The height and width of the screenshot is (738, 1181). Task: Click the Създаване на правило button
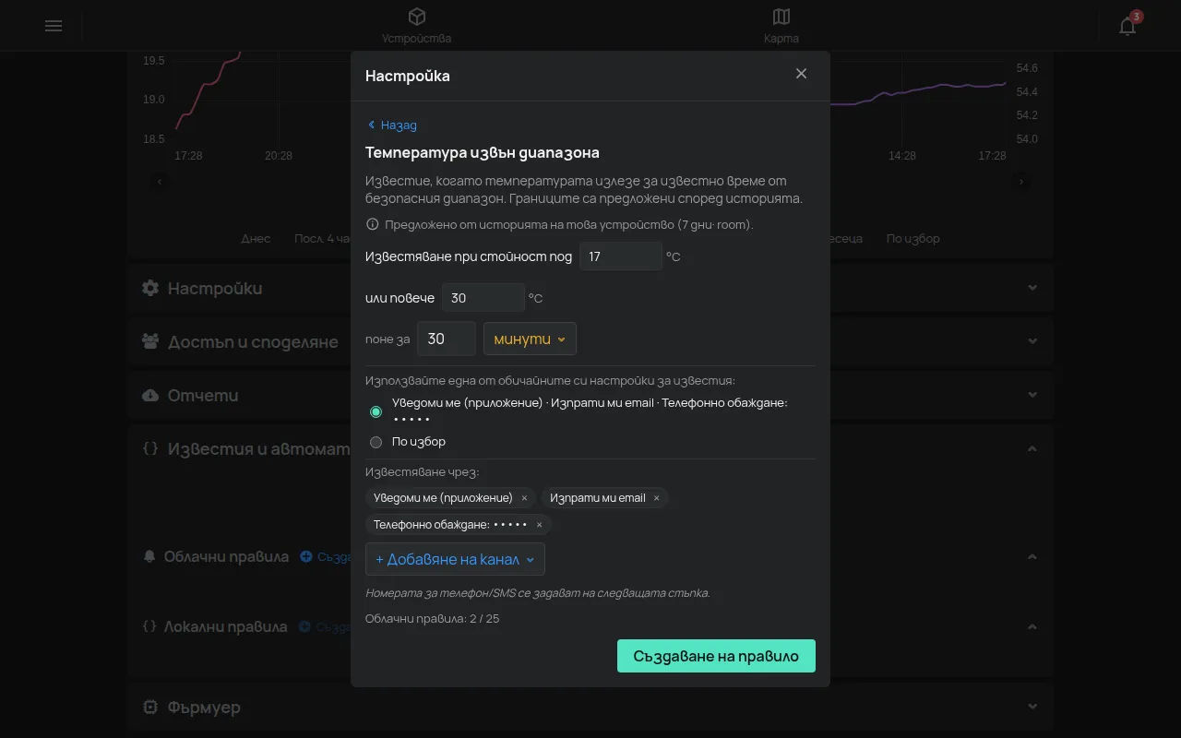tap(716, 656)
